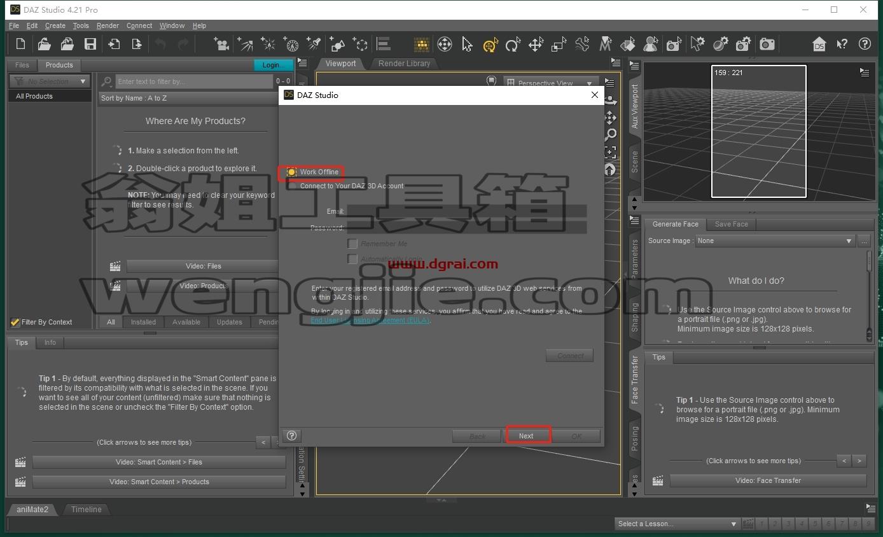
Task: Select the ActivePose bone tool
Action: click(582, 44)
